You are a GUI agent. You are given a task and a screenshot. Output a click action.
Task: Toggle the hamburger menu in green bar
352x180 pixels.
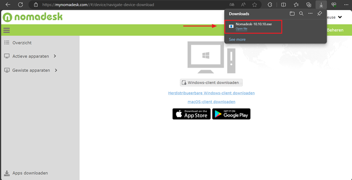[x=7, y=30]
